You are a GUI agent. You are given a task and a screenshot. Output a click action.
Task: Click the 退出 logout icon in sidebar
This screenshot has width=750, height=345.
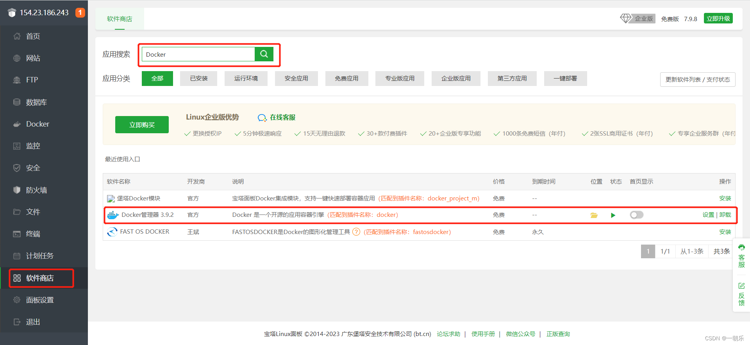pos(17,322)
